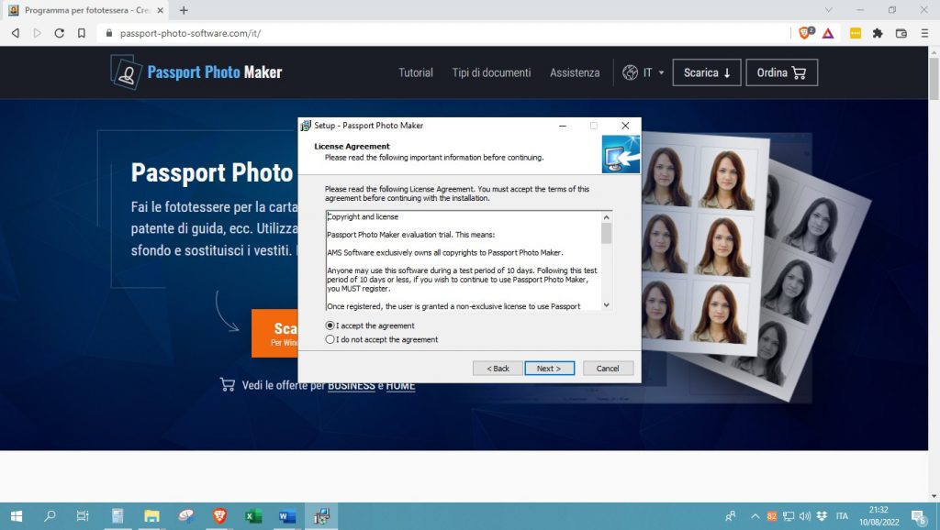
Task: Open the browser hamburger menu
Action: 923,33
